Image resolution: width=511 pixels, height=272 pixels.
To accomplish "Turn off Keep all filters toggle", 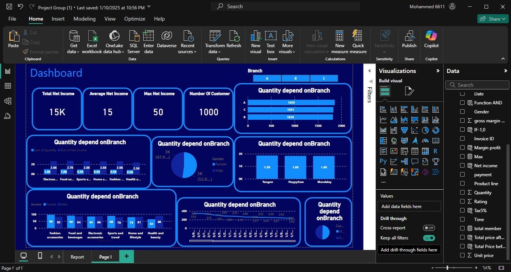I will point(429,238).
